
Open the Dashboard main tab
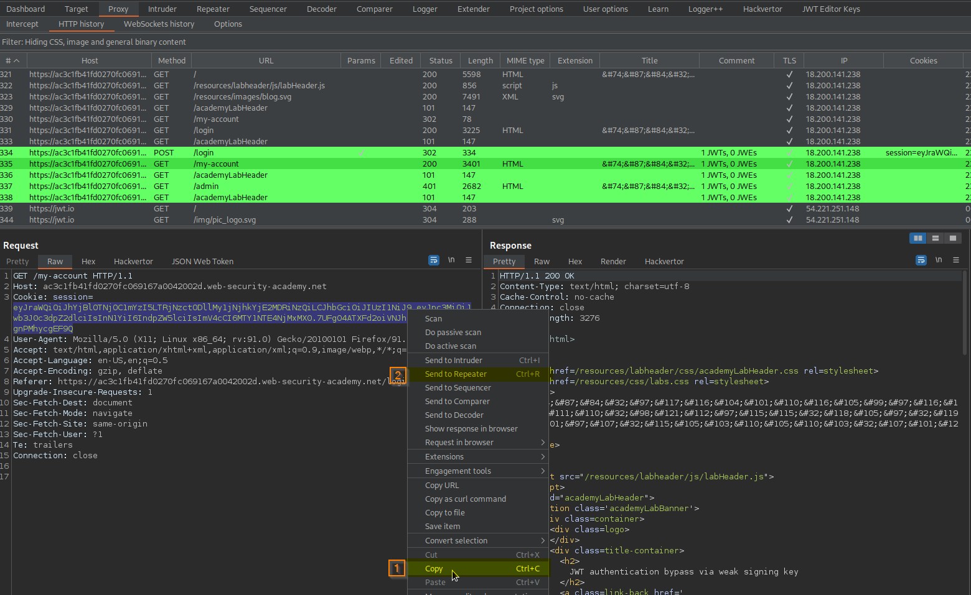pyautogui.click(x=26, y=9)
